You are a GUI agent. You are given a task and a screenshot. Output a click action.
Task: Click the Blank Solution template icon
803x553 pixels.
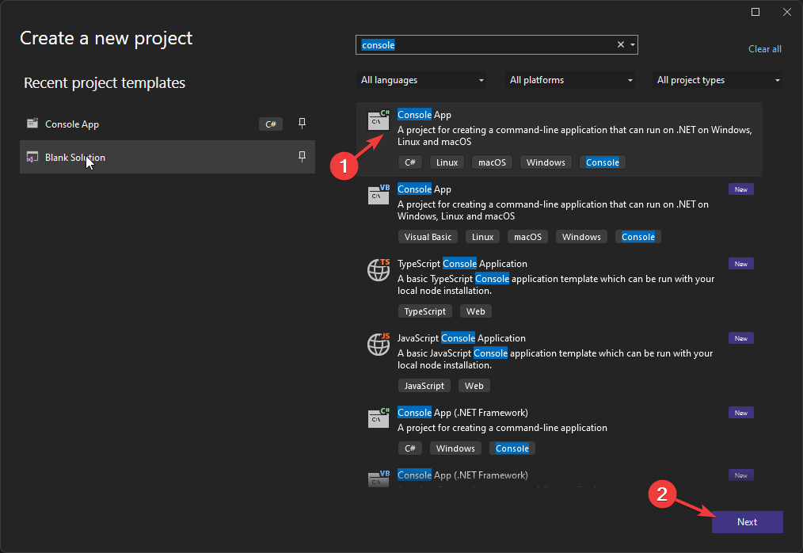pyautogui.click(x=32, y=157)
